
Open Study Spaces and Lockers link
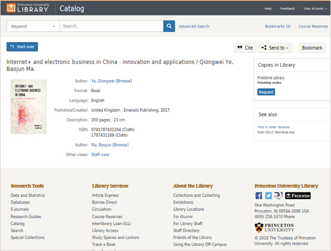coord(115,238)
